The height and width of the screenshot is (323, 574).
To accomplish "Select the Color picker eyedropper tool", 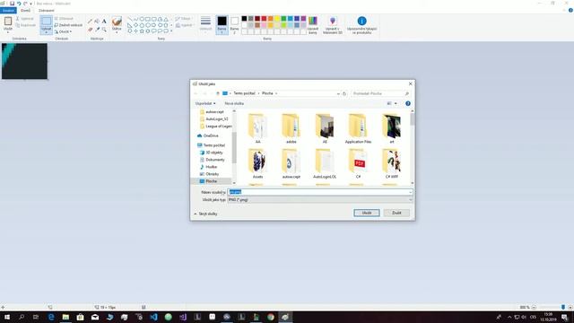I will click(x=97, y=30).
